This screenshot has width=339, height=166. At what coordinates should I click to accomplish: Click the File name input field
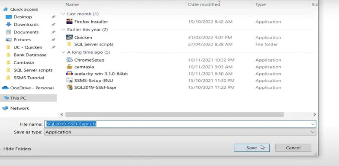(x=180, y=124)
